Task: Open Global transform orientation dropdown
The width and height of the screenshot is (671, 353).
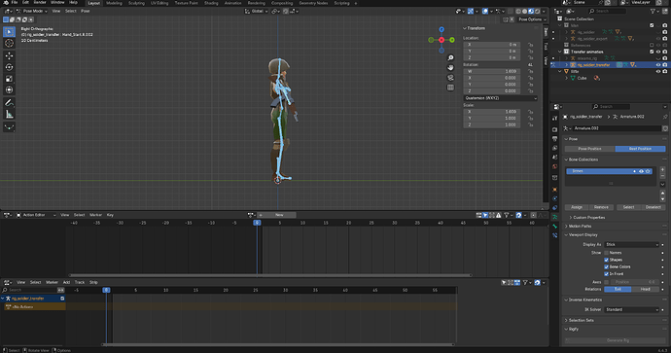Action: [257, 11]
